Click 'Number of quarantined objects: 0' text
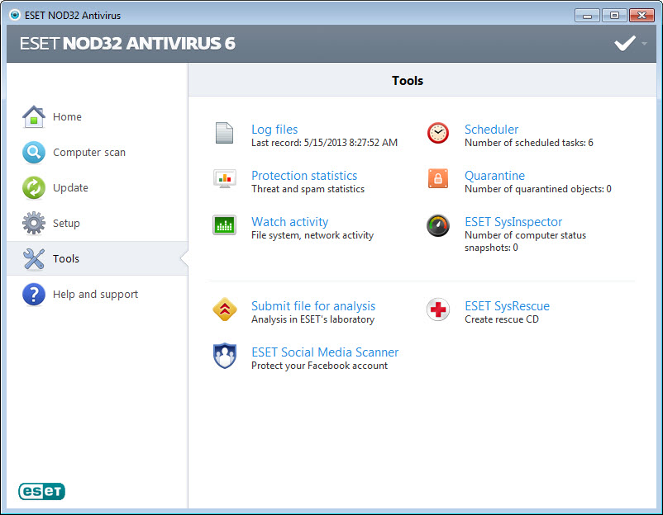 538,189
